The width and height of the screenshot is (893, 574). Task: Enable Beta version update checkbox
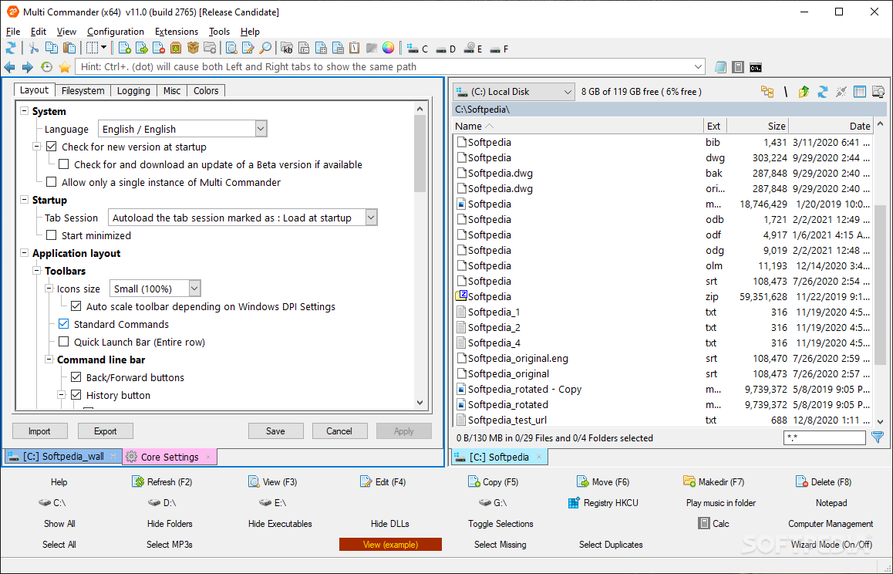click(x=64, y=164)
